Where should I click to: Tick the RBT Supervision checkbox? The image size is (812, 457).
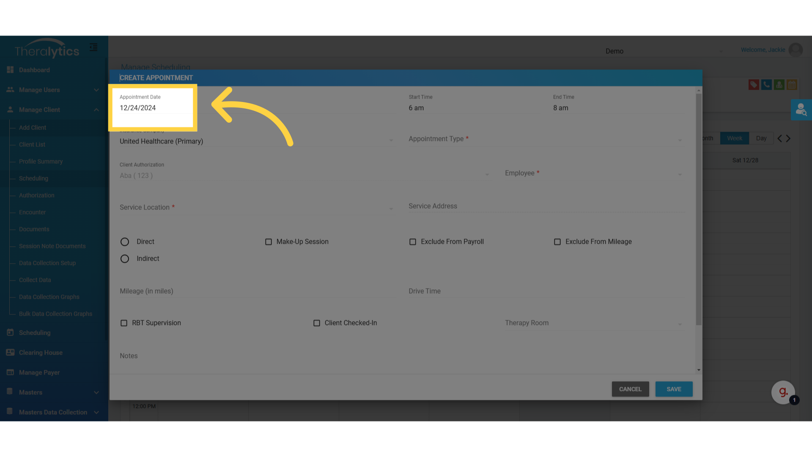(124, 323)
